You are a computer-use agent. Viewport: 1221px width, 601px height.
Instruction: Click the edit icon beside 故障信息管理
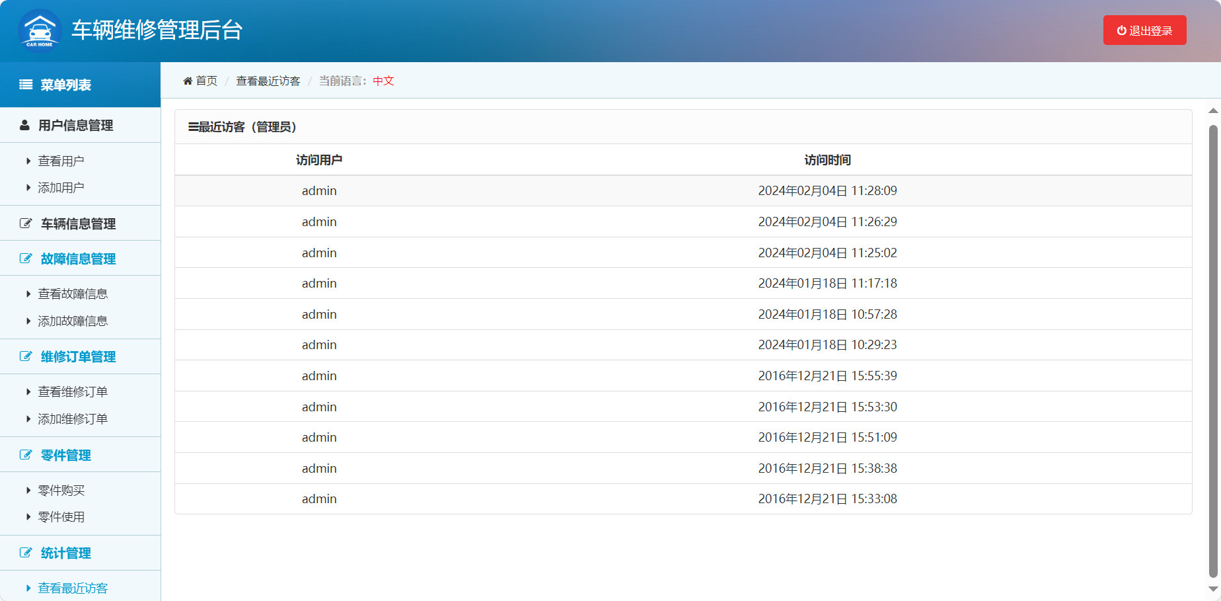pyautogui.click(x=26, y=259)
